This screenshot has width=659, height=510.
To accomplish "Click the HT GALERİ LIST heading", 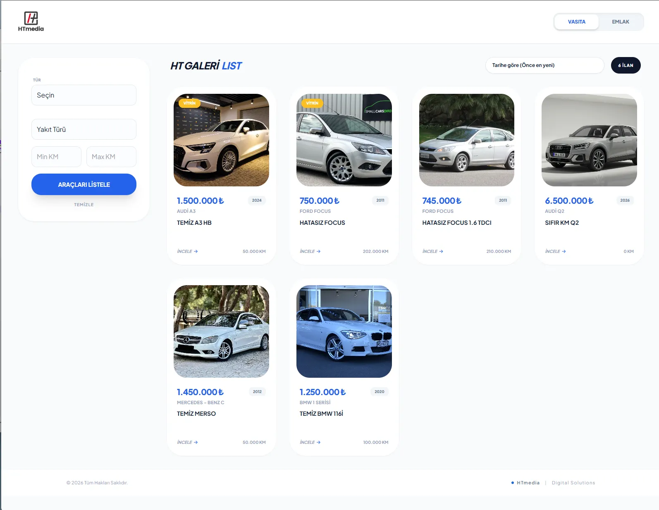I will click(x=206, y=66).
